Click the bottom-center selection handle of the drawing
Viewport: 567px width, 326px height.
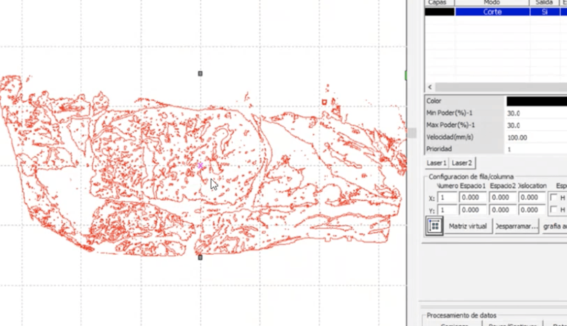(x=200, y=257)
